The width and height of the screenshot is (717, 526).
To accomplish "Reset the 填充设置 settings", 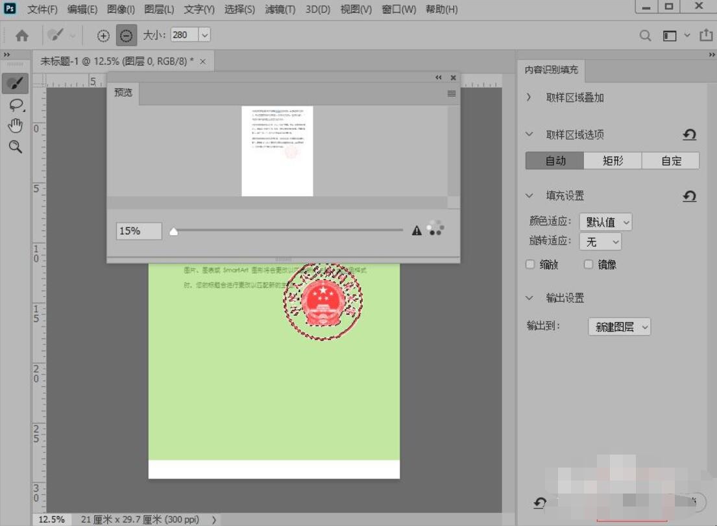I will click(689, 196).
